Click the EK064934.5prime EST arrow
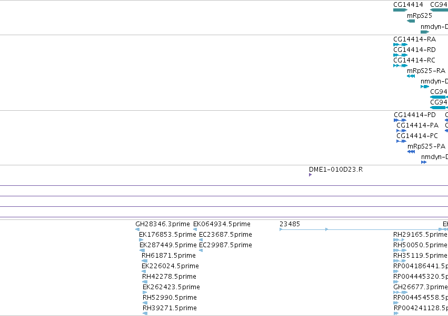This screenshot has width=448, height=316. tap(195, 229)
